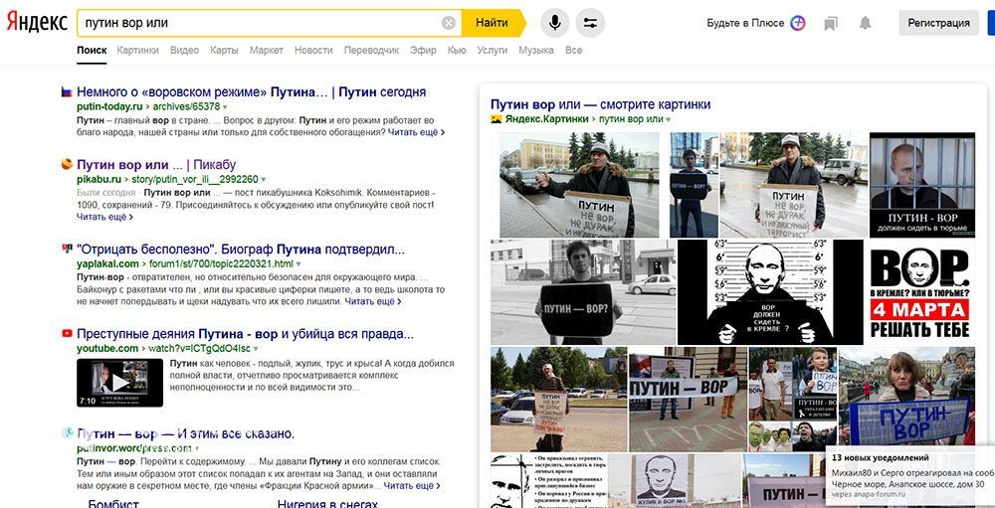Start voice search with the microphone icon
The image size is (995, 508).
point(554,24)
